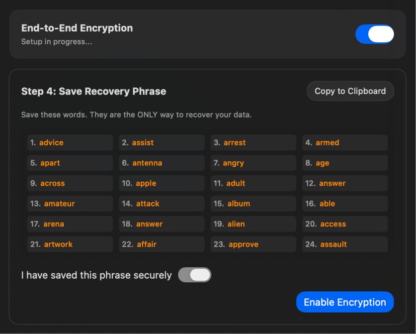
Task: Disable the End-to-End Encryption toggle
Action: [374, 34]
